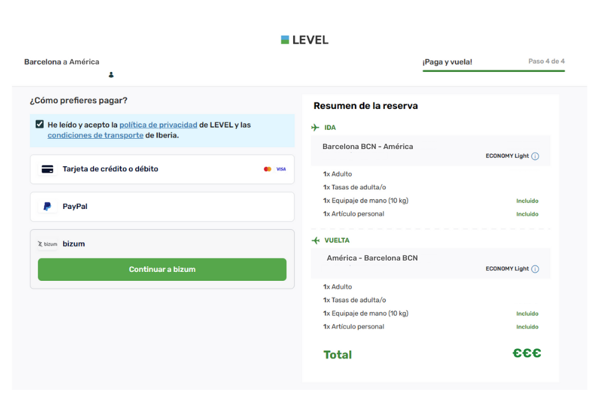The width and height of the screenshot is (599, 414).
Task: Click the green step progress bar
Action: pos(494,71)
